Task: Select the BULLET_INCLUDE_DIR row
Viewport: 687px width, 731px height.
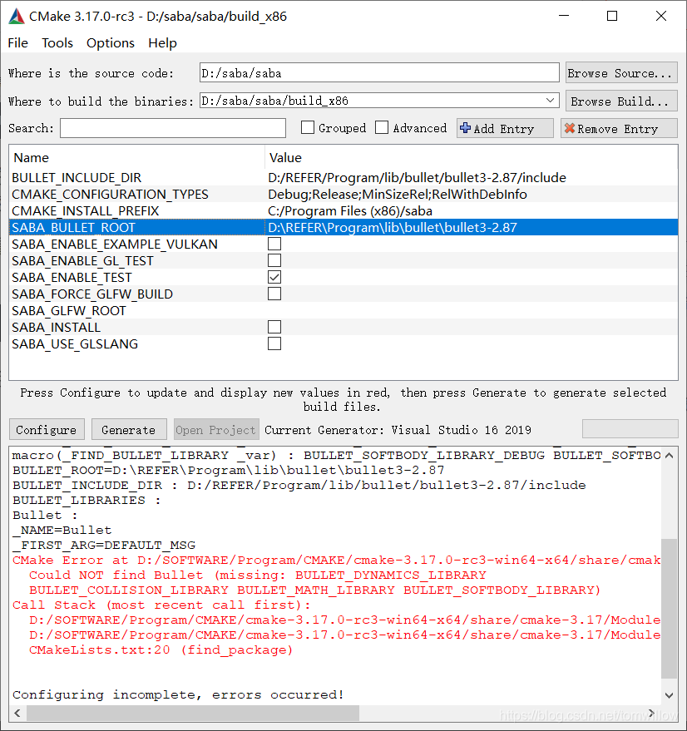Action: pyautogui.click(x=343, y=178)
